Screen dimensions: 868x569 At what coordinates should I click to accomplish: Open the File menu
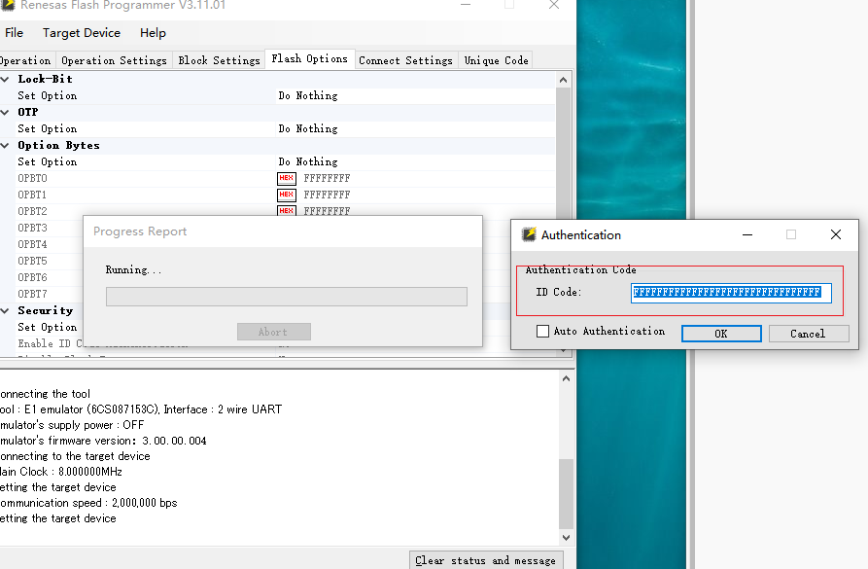(x=14, y=33)
